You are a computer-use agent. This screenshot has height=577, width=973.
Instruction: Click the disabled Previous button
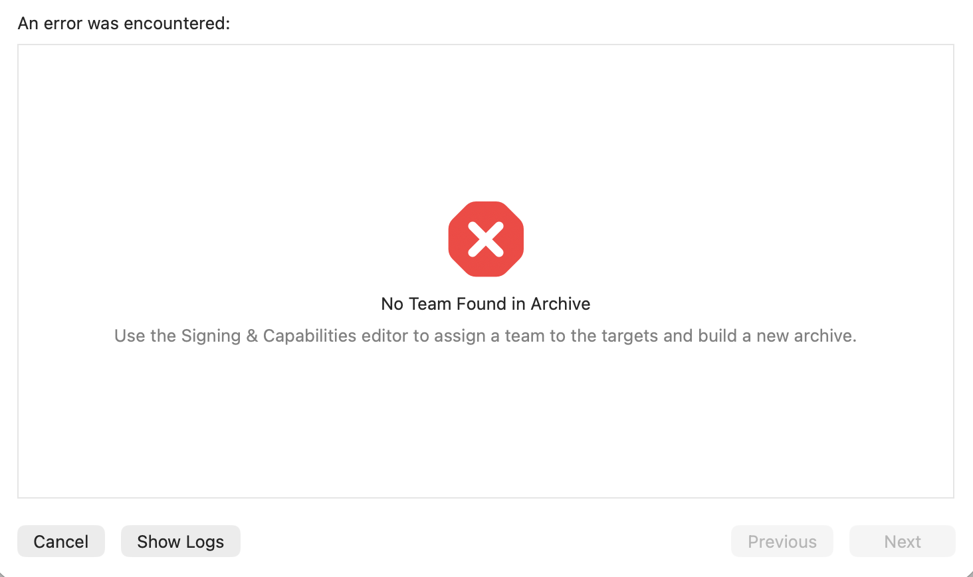[x=782, y=542]
